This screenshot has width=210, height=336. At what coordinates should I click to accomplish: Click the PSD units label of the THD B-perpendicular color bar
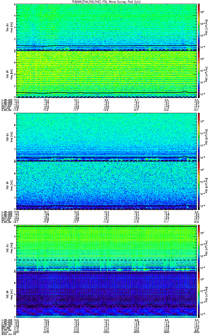click(x=207, y=137)
